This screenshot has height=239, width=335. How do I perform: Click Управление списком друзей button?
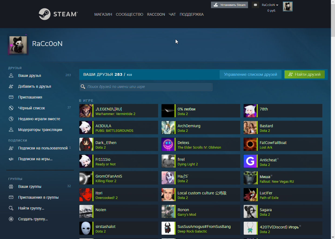250,74
